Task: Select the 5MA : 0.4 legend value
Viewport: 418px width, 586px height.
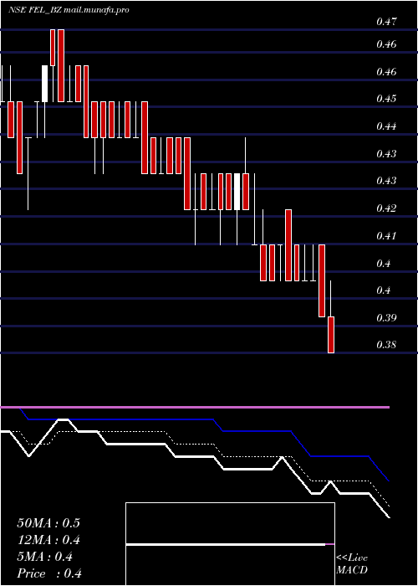Action: [x=45, y=557]
